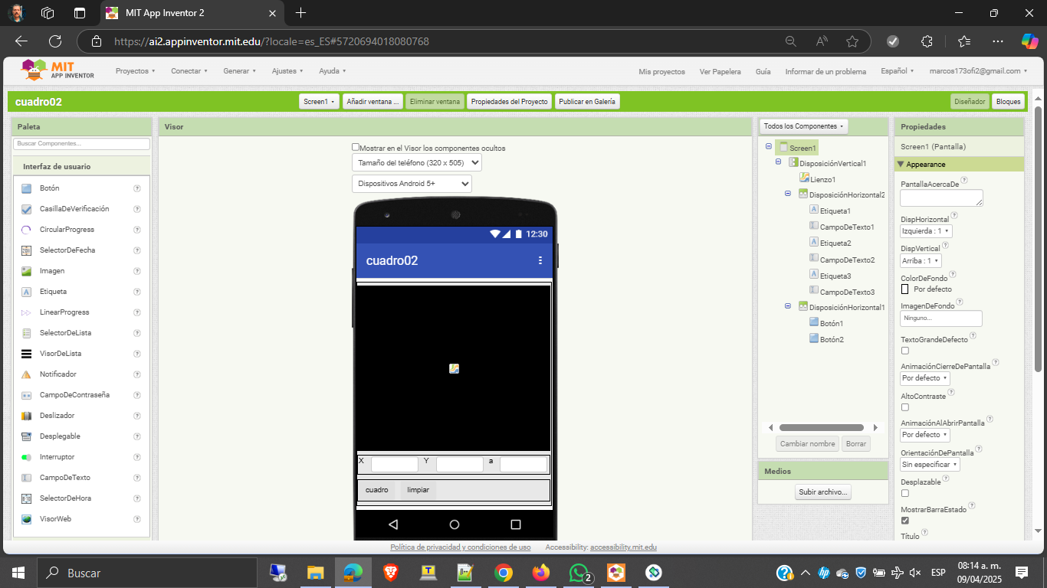Open the browser Extensions puzzle icon
This screenshot has height=588, width=1047.
[x=927, y=41]
